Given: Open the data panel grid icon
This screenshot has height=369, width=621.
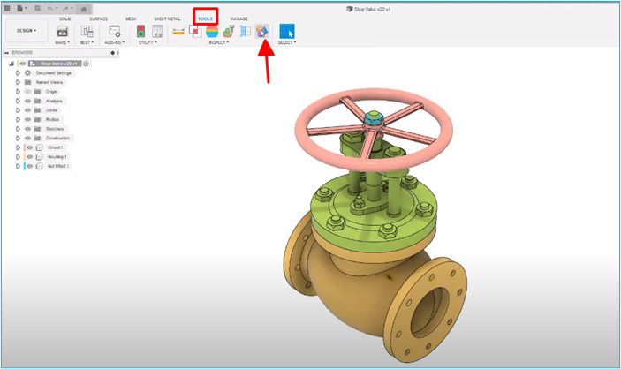Looking at the screenshot, I should [x=7, y=8].
